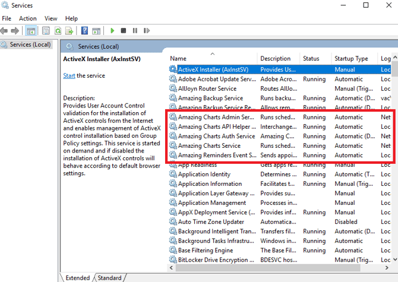Click the Services (Local) pane header
The image size is (398, 282).
(x=98, y=46)
